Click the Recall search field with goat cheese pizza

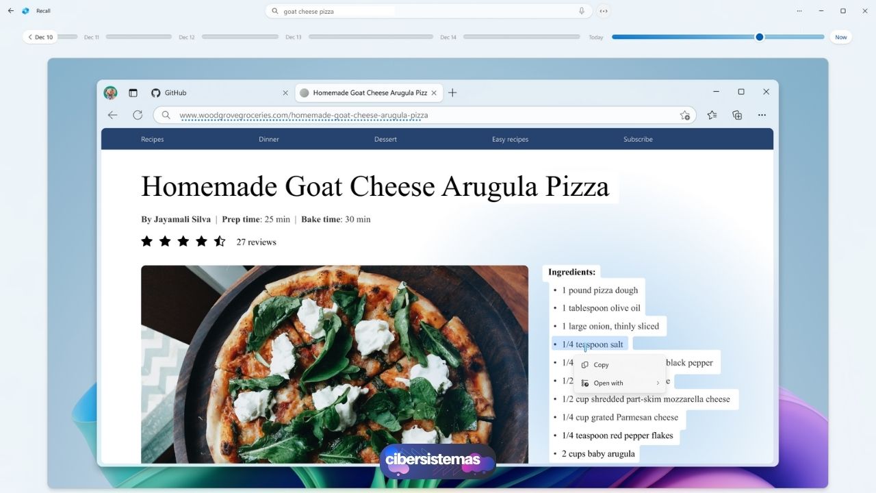coord(428,11)
